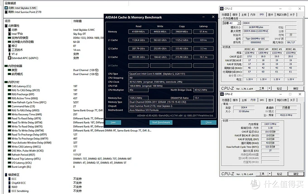Image resolution: width=308 pixels, height=194 pixels.
Task: Click 型号 field Tigo-2666Mhz-16G
Action: click(256, 38)
